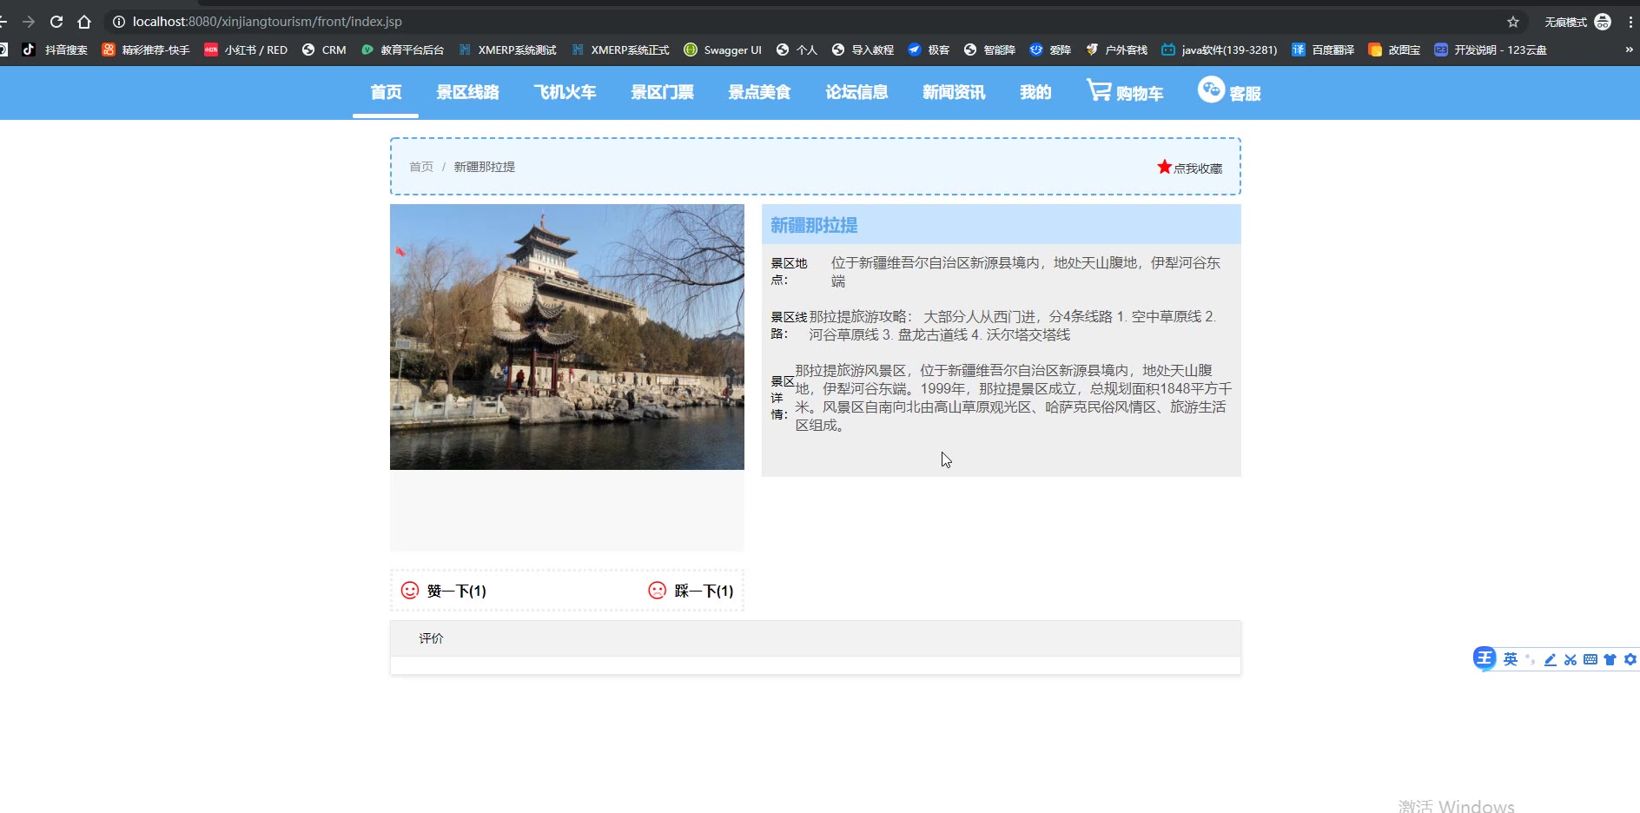Click the IME pencil handwriting icon
Image resolution: width=1640 pixels, height=813 pixels.
point(1551,659)
